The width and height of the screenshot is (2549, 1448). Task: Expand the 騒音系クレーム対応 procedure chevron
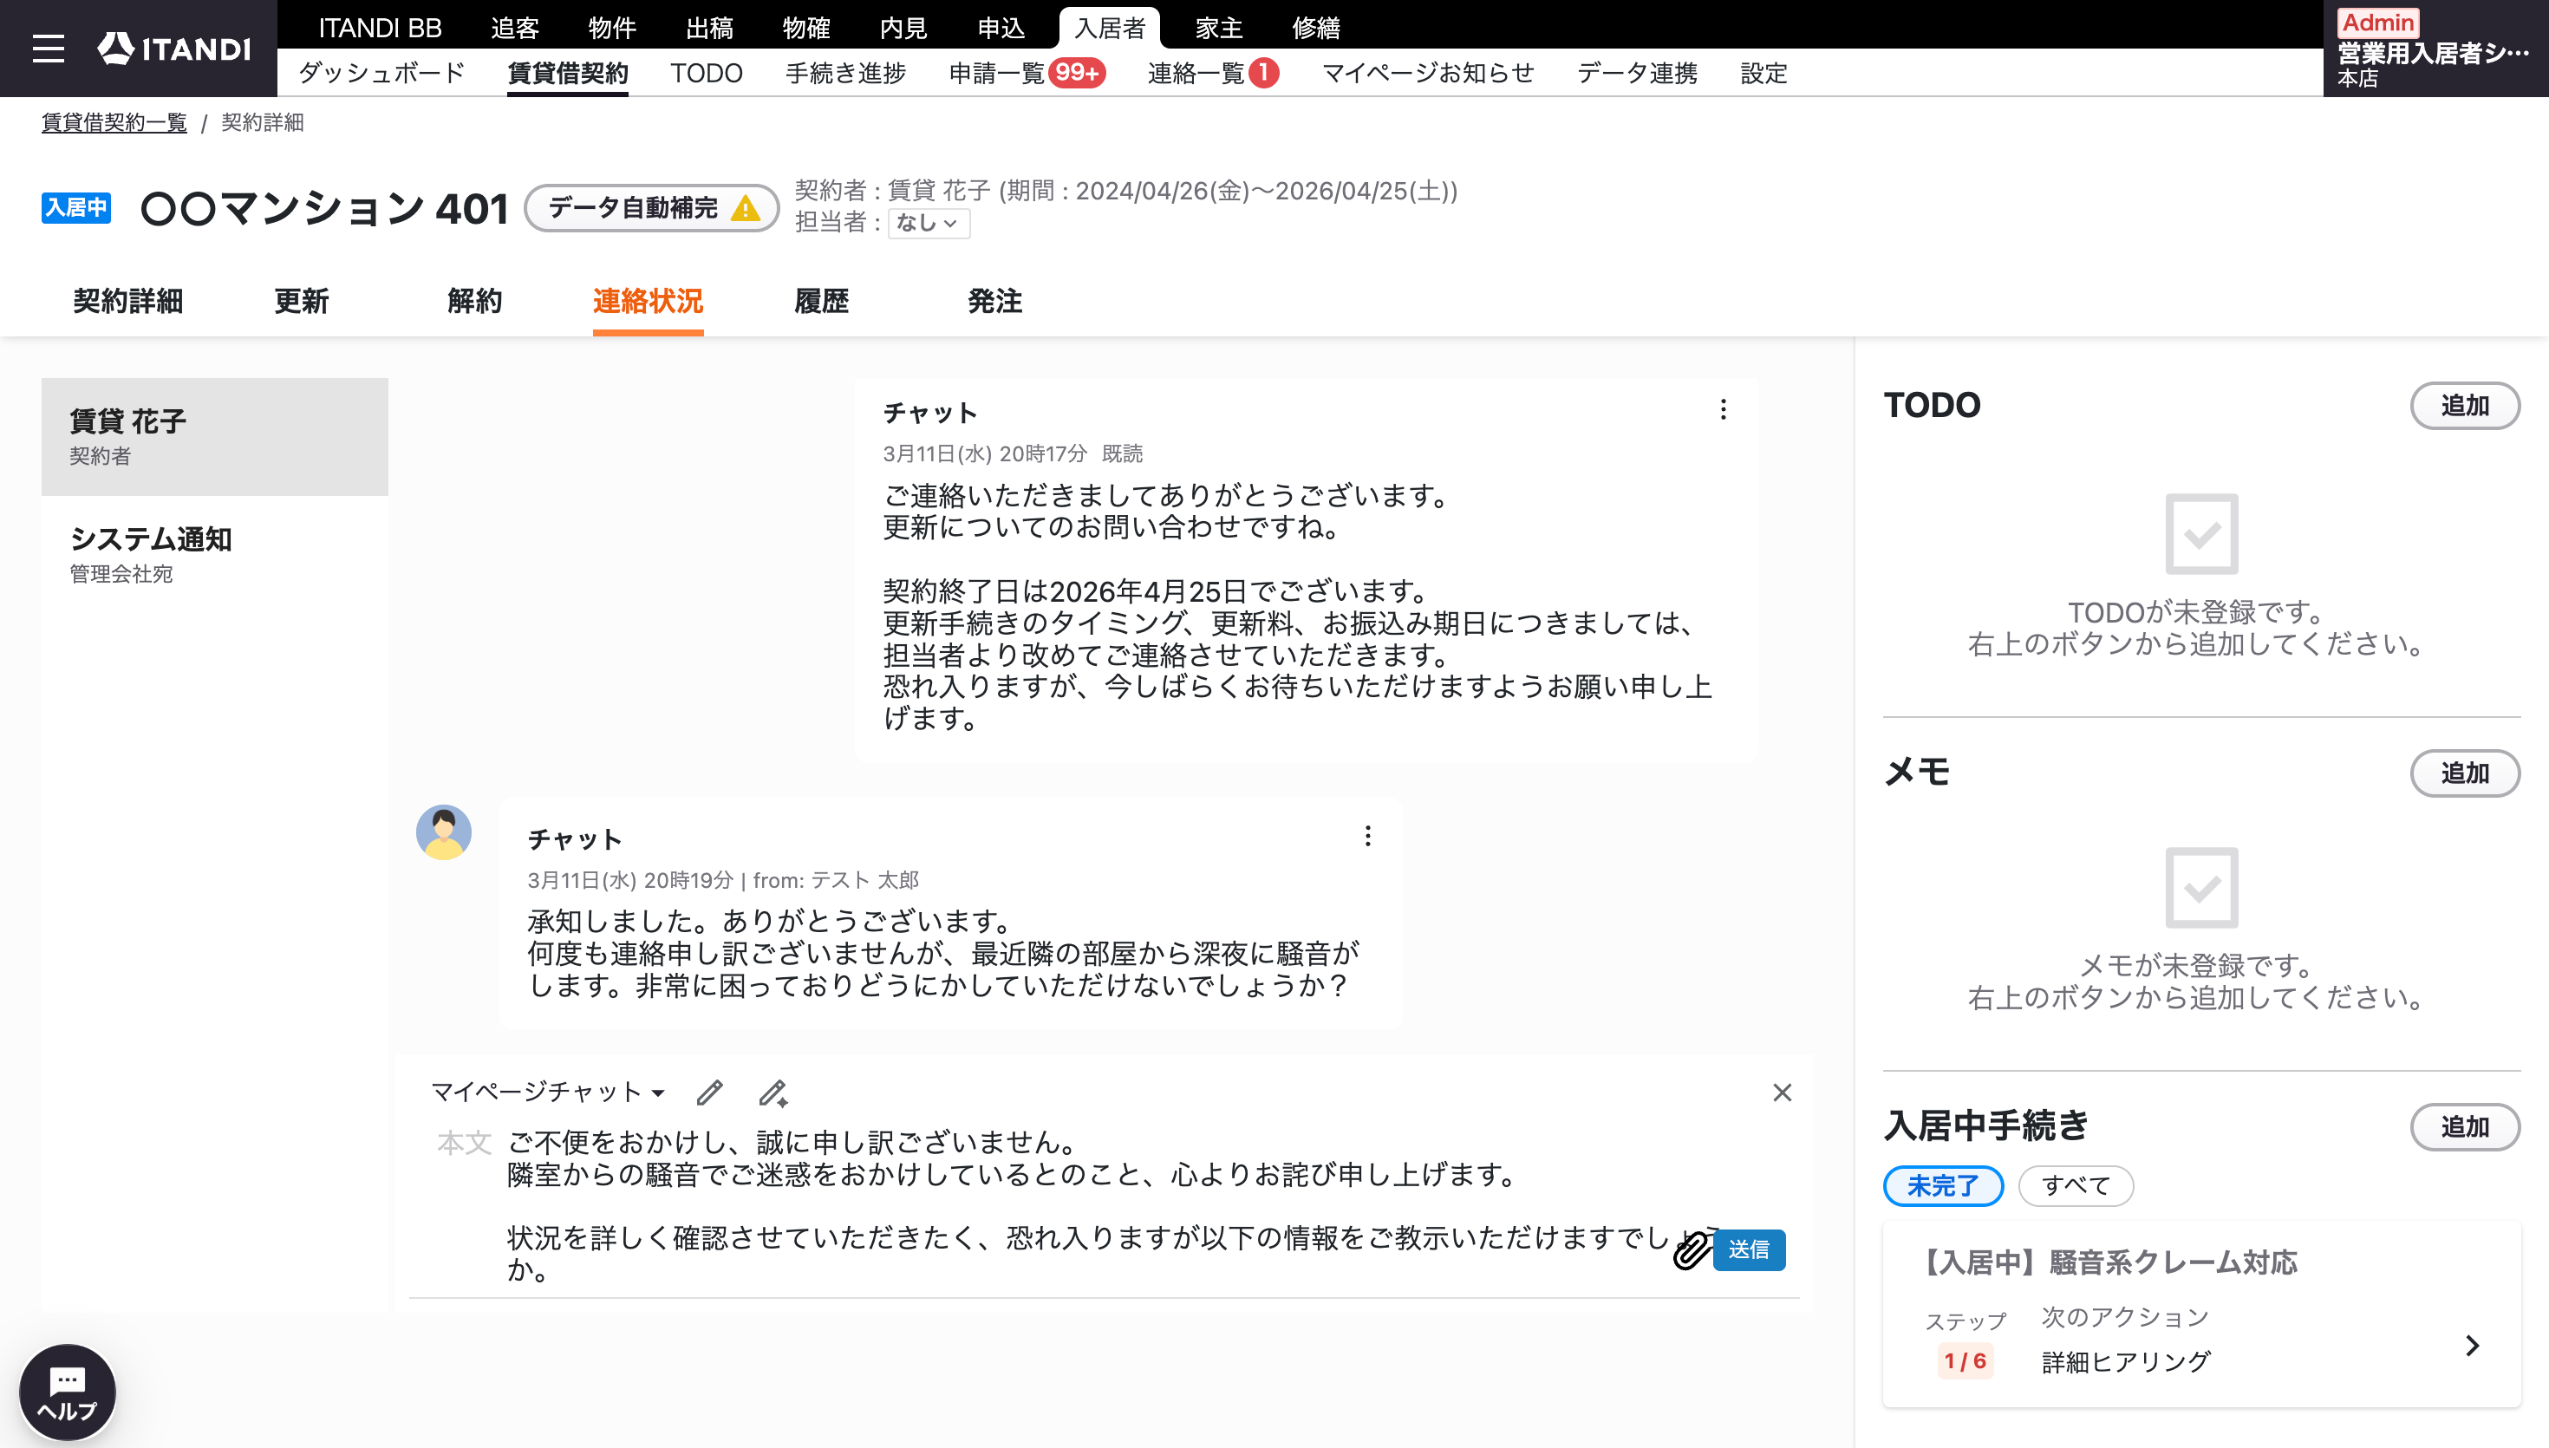point(2472,1346)
